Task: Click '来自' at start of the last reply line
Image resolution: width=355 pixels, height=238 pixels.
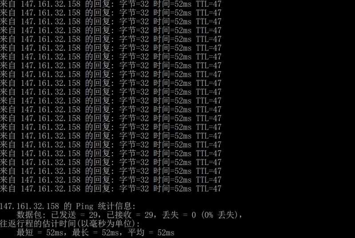Action: click(8, 188)
